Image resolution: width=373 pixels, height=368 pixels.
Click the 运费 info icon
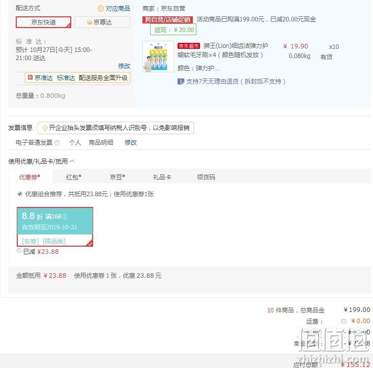pos(344,321)
